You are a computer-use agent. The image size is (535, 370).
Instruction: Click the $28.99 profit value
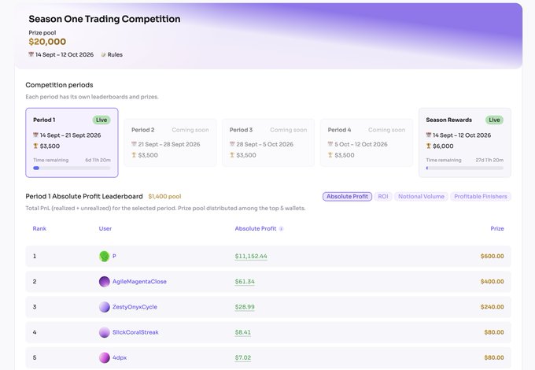click(245, 307)
